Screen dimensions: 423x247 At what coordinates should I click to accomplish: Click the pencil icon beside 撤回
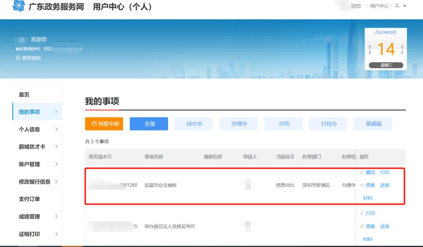point(362,172)
